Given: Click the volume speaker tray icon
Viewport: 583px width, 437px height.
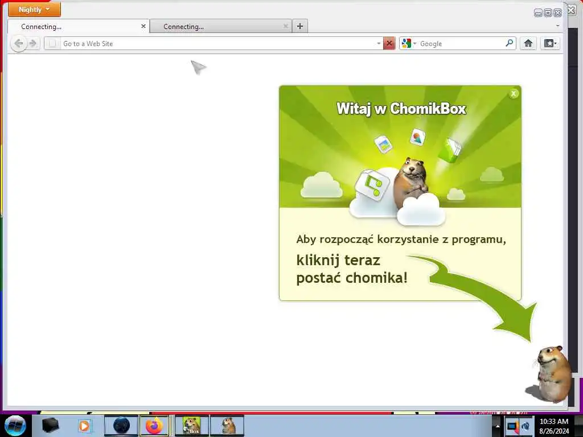Looking at the screenshot, I should point(526,427).
